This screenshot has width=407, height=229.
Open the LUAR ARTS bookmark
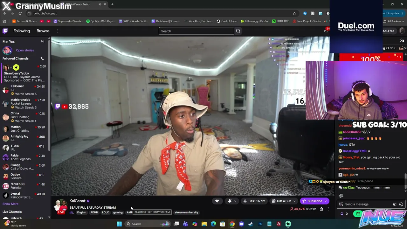[280, 21]
